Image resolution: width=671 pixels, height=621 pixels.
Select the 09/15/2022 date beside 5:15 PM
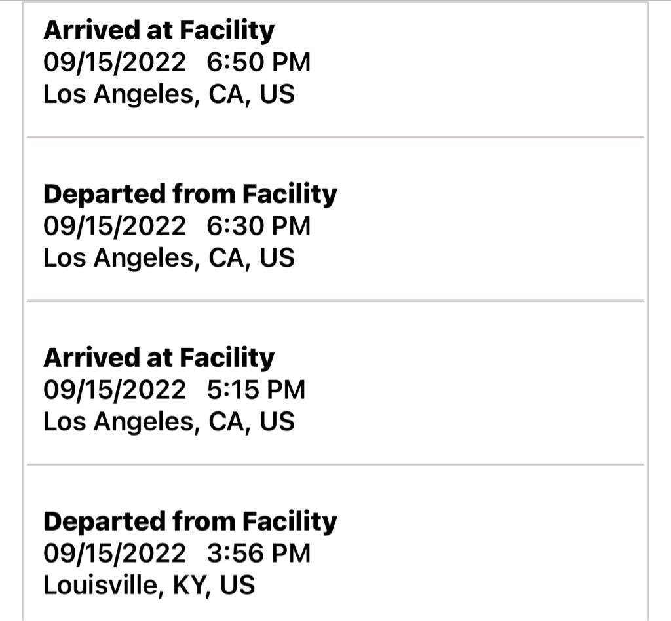click(115, 390)
